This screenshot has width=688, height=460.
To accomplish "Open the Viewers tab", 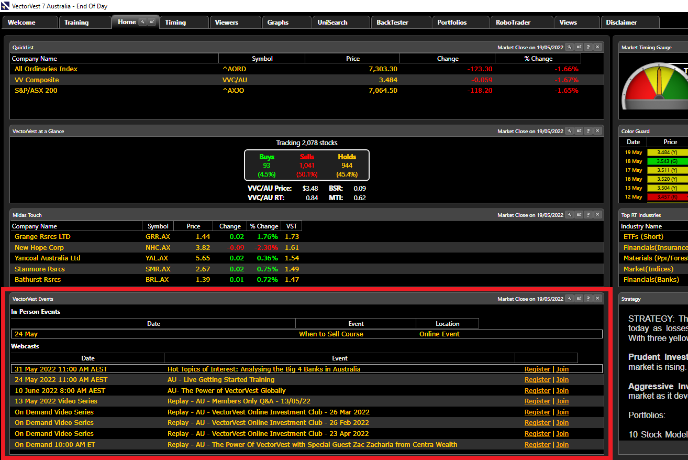I will (x=235, y=23).
